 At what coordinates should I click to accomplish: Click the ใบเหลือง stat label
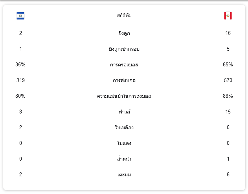point(124,127)
